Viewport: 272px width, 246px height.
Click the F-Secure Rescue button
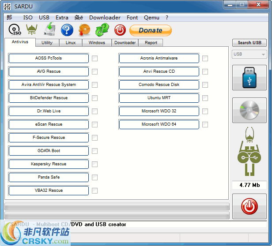pyautogui.click(x=49, y=138)
